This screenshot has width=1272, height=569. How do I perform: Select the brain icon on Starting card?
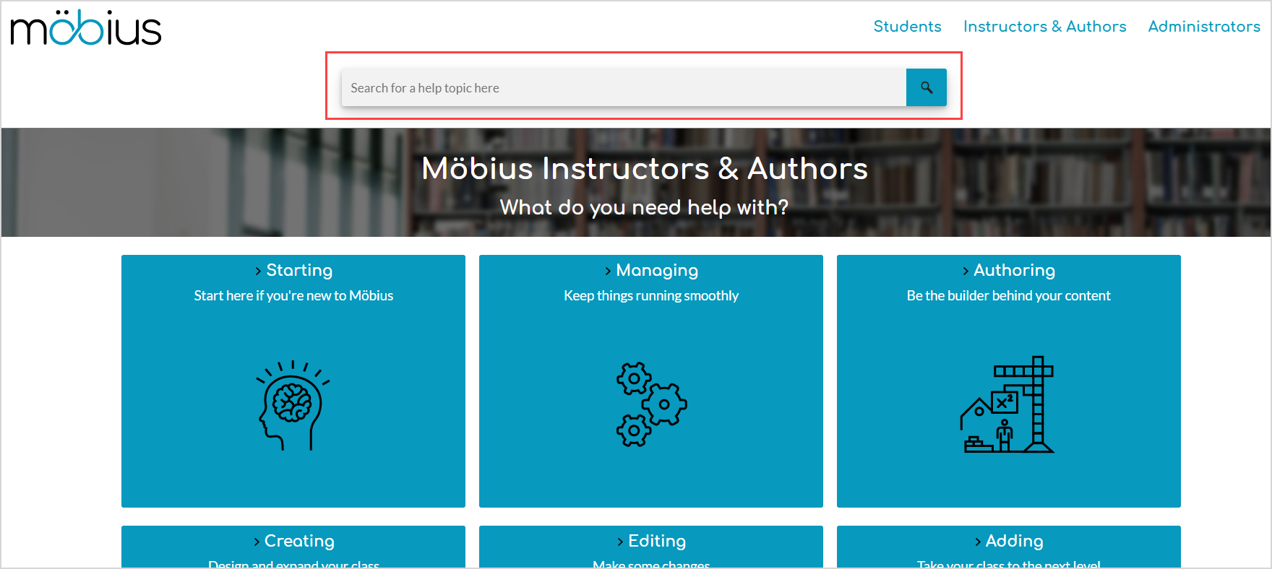click(291, 407)
